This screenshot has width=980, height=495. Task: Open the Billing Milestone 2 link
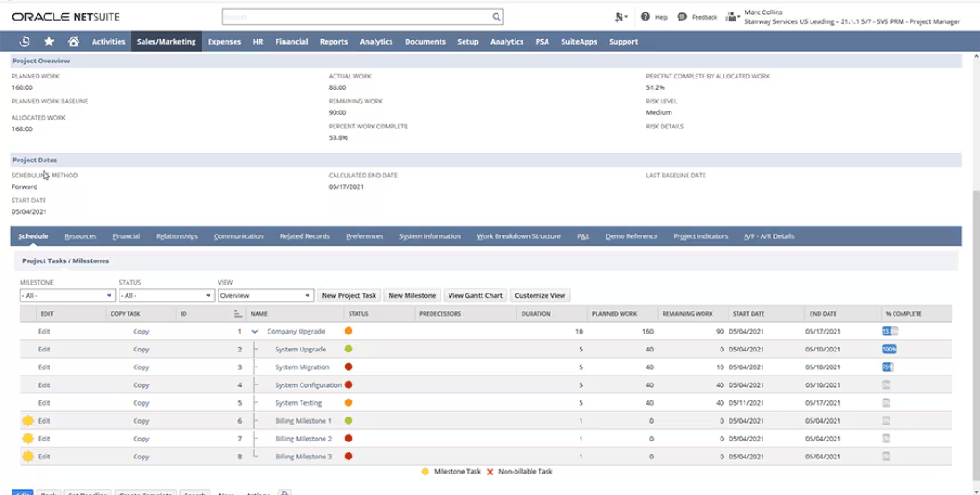[x=303, y=439]
